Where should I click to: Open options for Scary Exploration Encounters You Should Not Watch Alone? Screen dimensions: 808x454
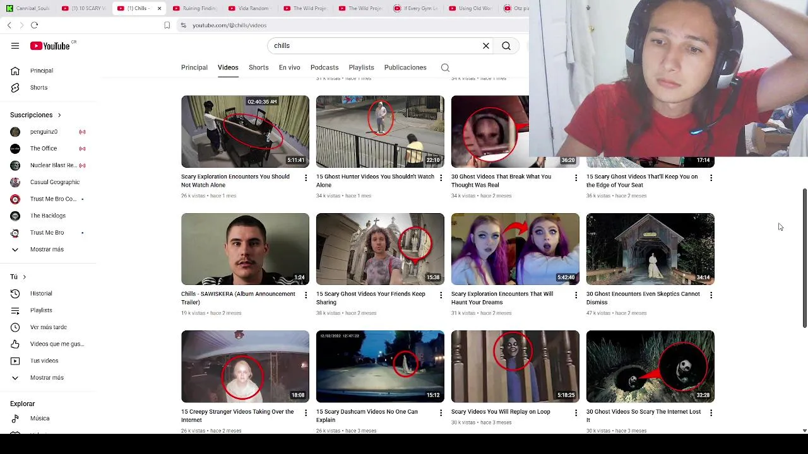(306, 178)
